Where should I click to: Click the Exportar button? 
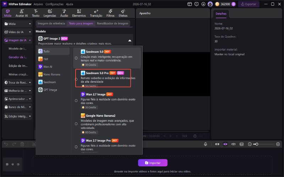pyautogui.click(x=248, y=4)
